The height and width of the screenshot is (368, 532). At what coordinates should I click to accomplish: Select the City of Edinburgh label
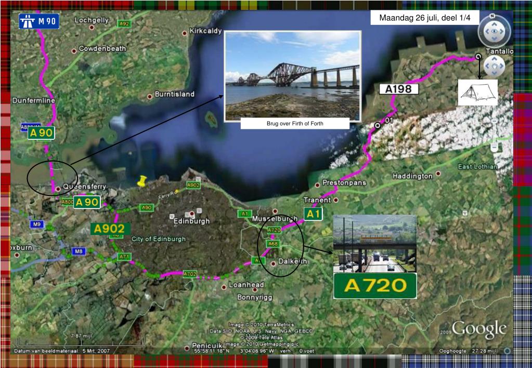click(x=159, y=239)
